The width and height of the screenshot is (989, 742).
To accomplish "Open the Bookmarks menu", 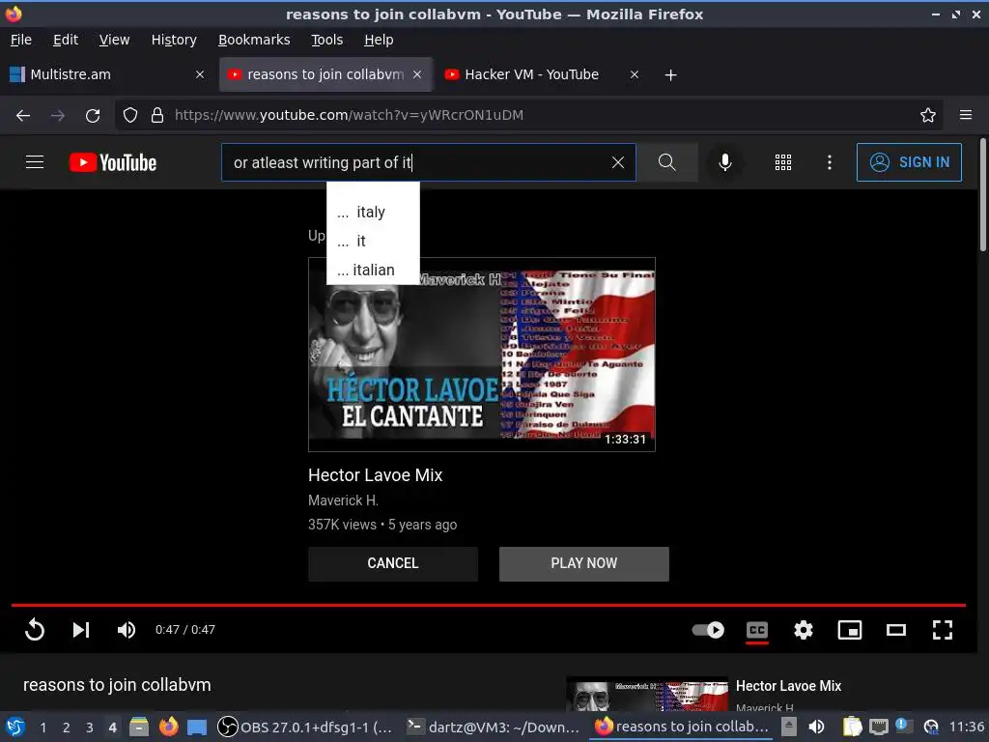I will [254, 40].
